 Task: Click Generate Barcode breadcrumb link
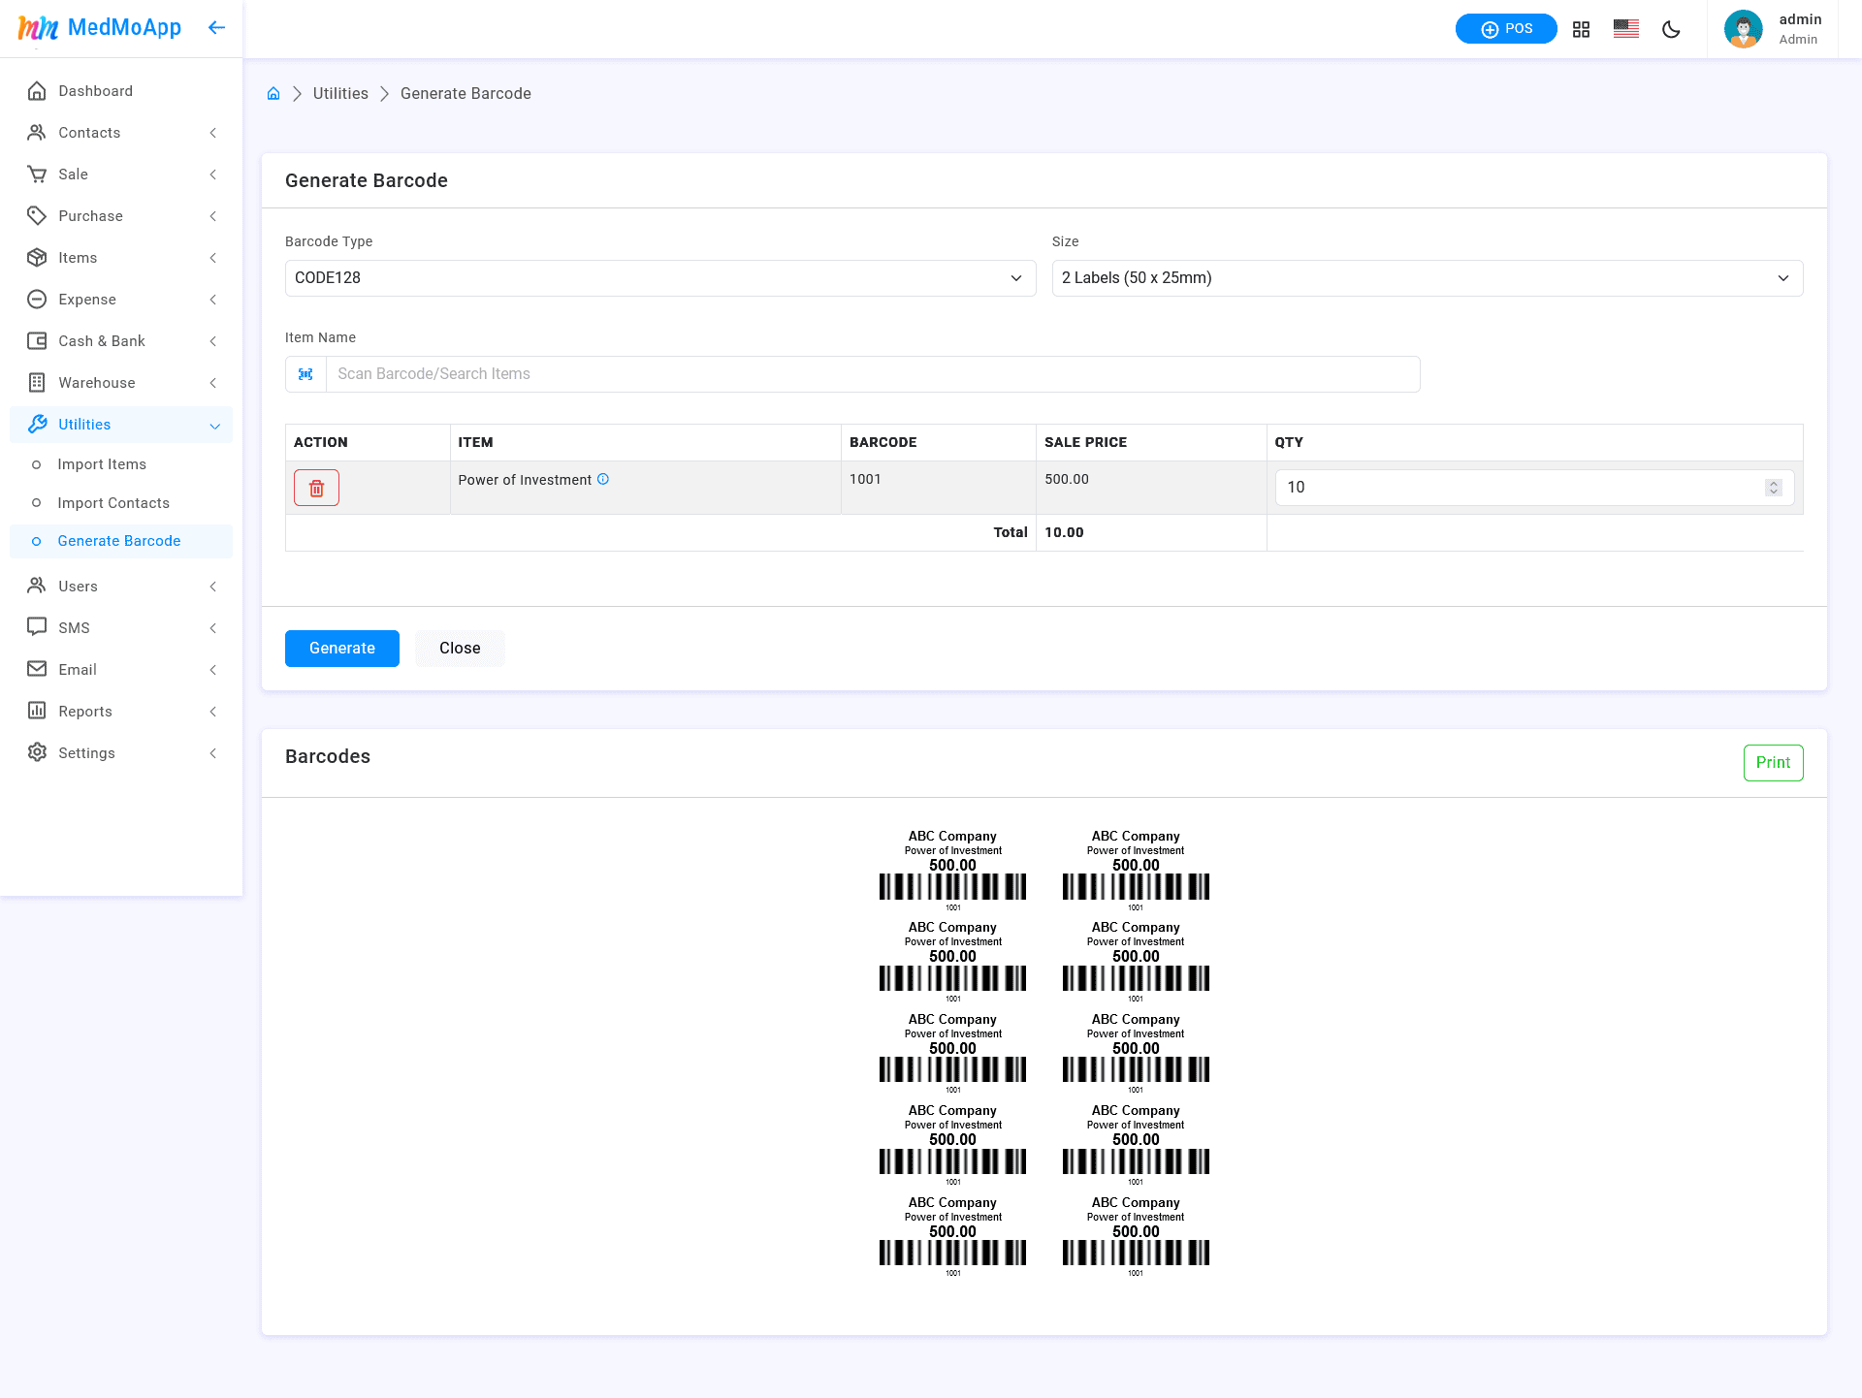click(x=465, y=94)
